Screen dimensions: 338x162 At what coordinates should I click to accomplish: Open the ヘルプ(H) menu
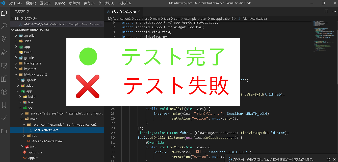click(x=124, y=3)
